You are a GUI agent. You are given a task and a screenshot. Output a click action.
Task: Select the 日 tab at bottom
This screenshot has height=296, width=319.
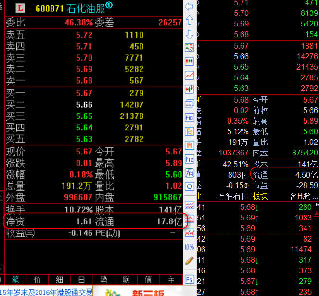[x=82, y=280]
